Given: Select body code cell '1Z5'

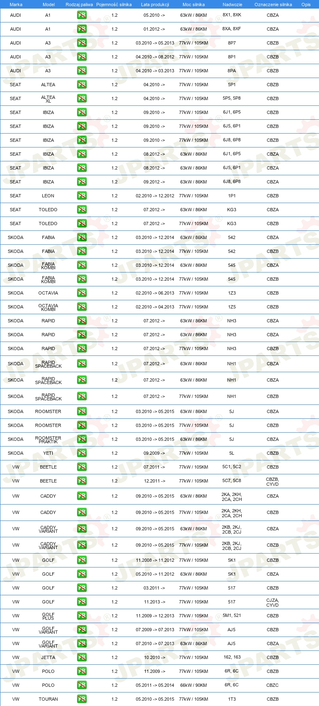Looking at the screenshot, I should click(x=232, y=307).
